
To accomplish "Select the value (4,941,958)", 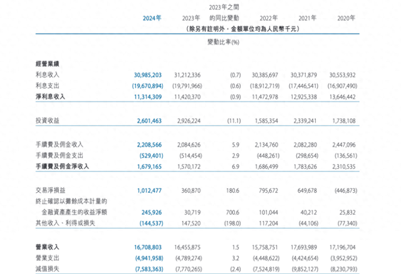I will tap(149, 258).
